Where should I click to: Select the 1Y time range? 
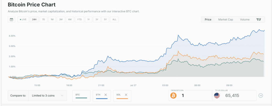pyautogui.click(x=88, y=20)
